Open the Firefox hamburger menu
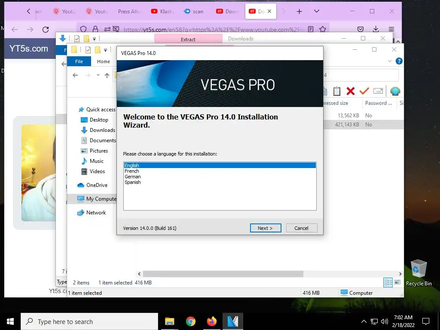 391,29
